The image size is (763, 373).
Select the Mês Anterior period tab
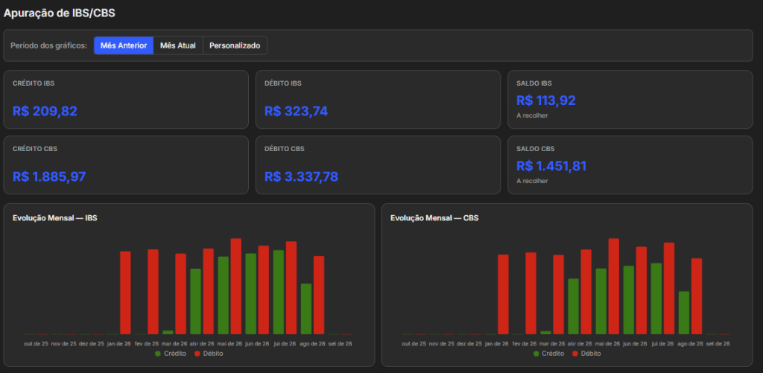(124, 45)
